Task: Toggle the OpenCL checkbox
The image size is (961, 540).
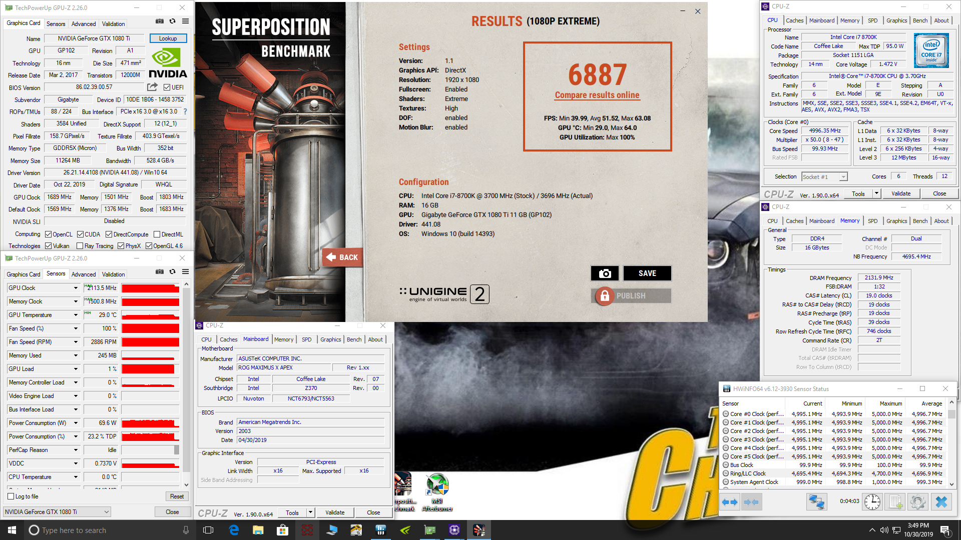Action: coord(49,234)
